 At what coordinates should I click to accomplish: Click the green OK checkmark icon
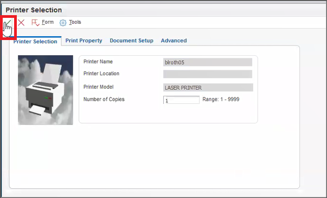(x=8, y=23)
